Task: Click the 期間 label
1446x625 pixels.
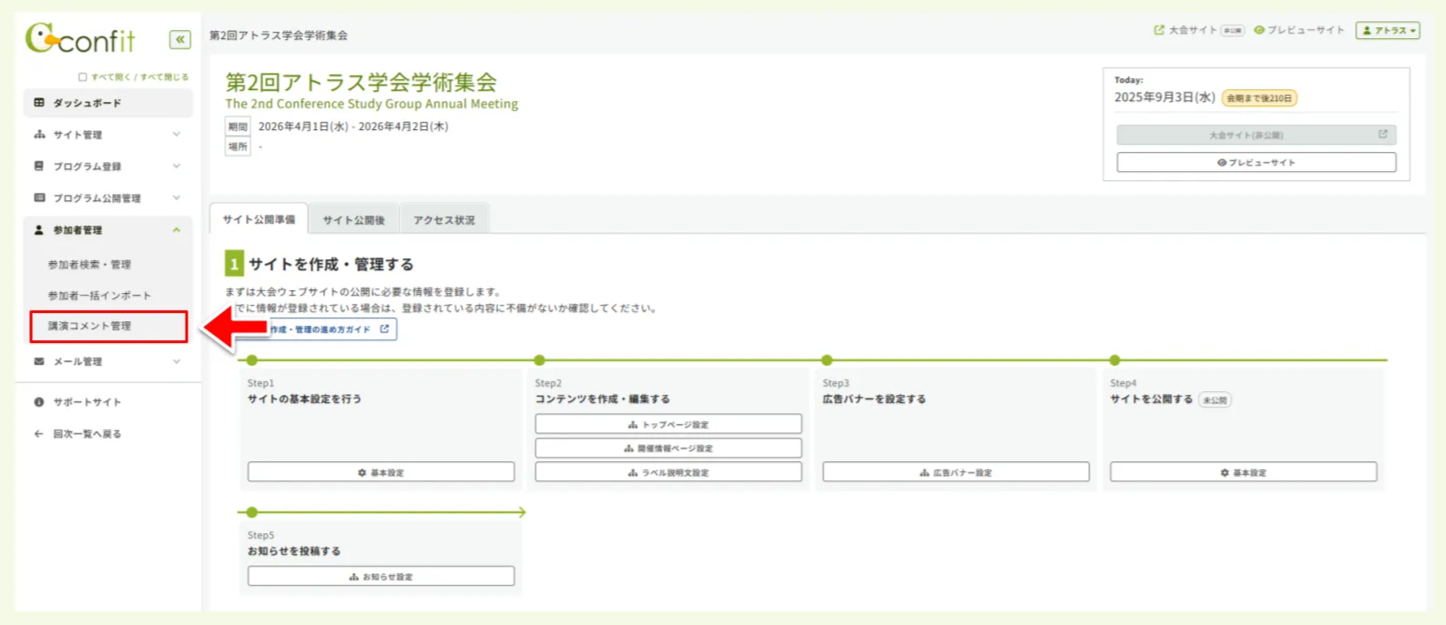Action: tap(238, 126)
